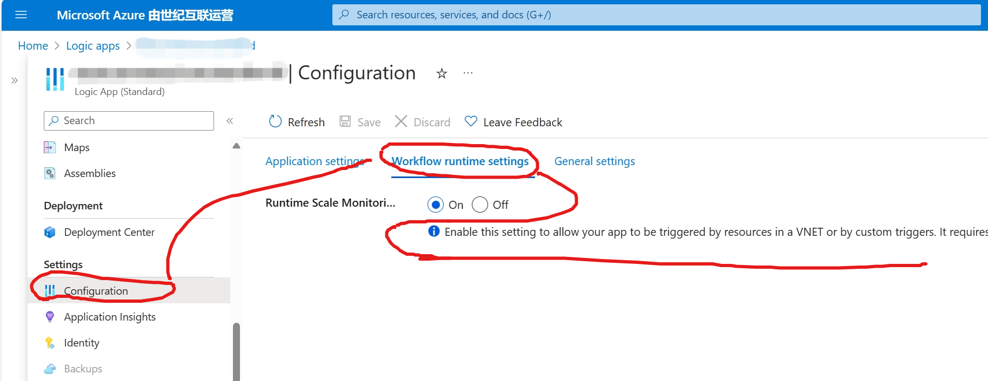The image size is (988, 381).
Task: Open Application Insights in sidebar
Action: point(109,317)
